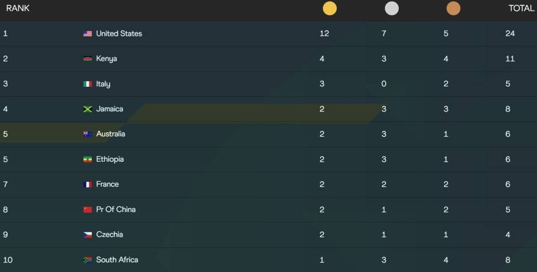Image resolution: width=537 pixels, height=272 pixels.
Task: Click the Czechia flag icon
Action: pos(88,235)
